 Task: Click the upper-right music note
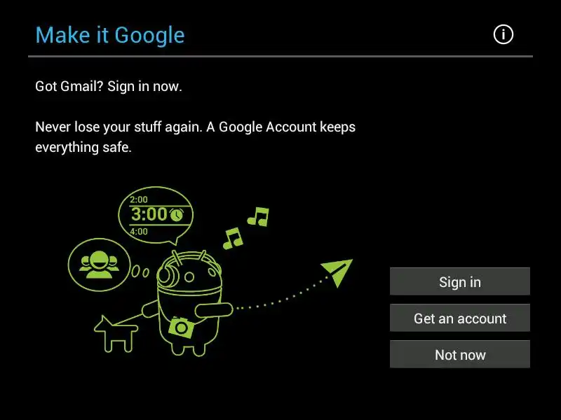point(258,216)
